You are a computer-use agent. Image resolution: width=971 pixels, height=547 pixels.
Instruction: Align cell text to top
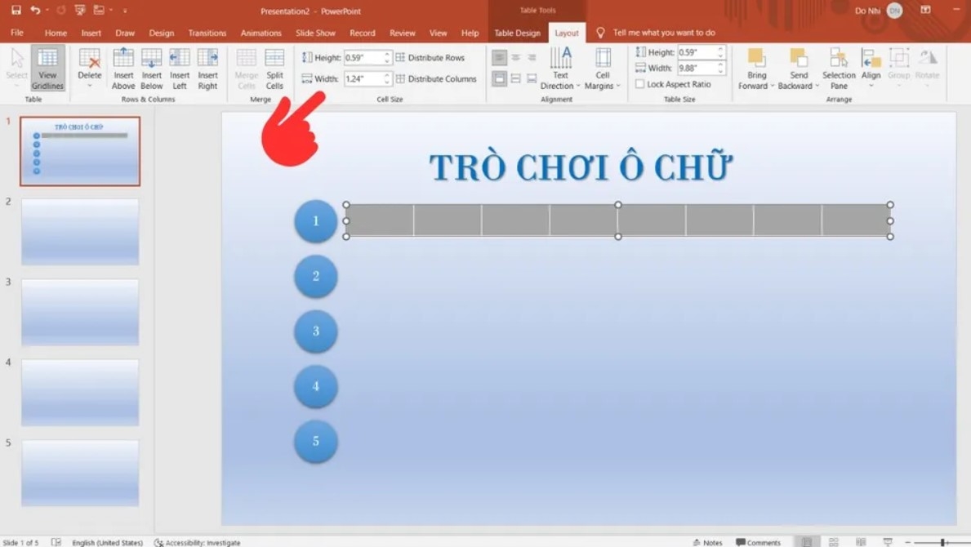pyautogui.click(x=499, y=78)
